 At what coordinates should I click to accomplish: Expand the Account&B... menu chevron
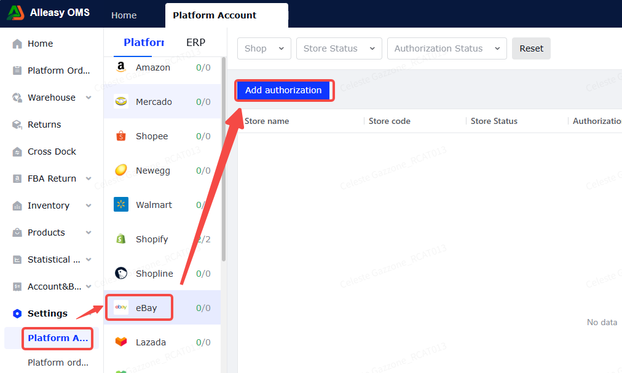click(x=89, y=286)
